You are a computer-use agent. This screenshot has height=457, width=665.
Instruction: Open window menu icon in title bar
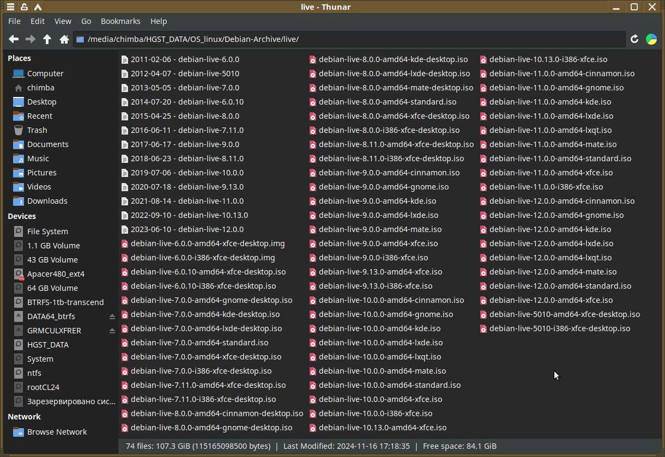(10, 7)
